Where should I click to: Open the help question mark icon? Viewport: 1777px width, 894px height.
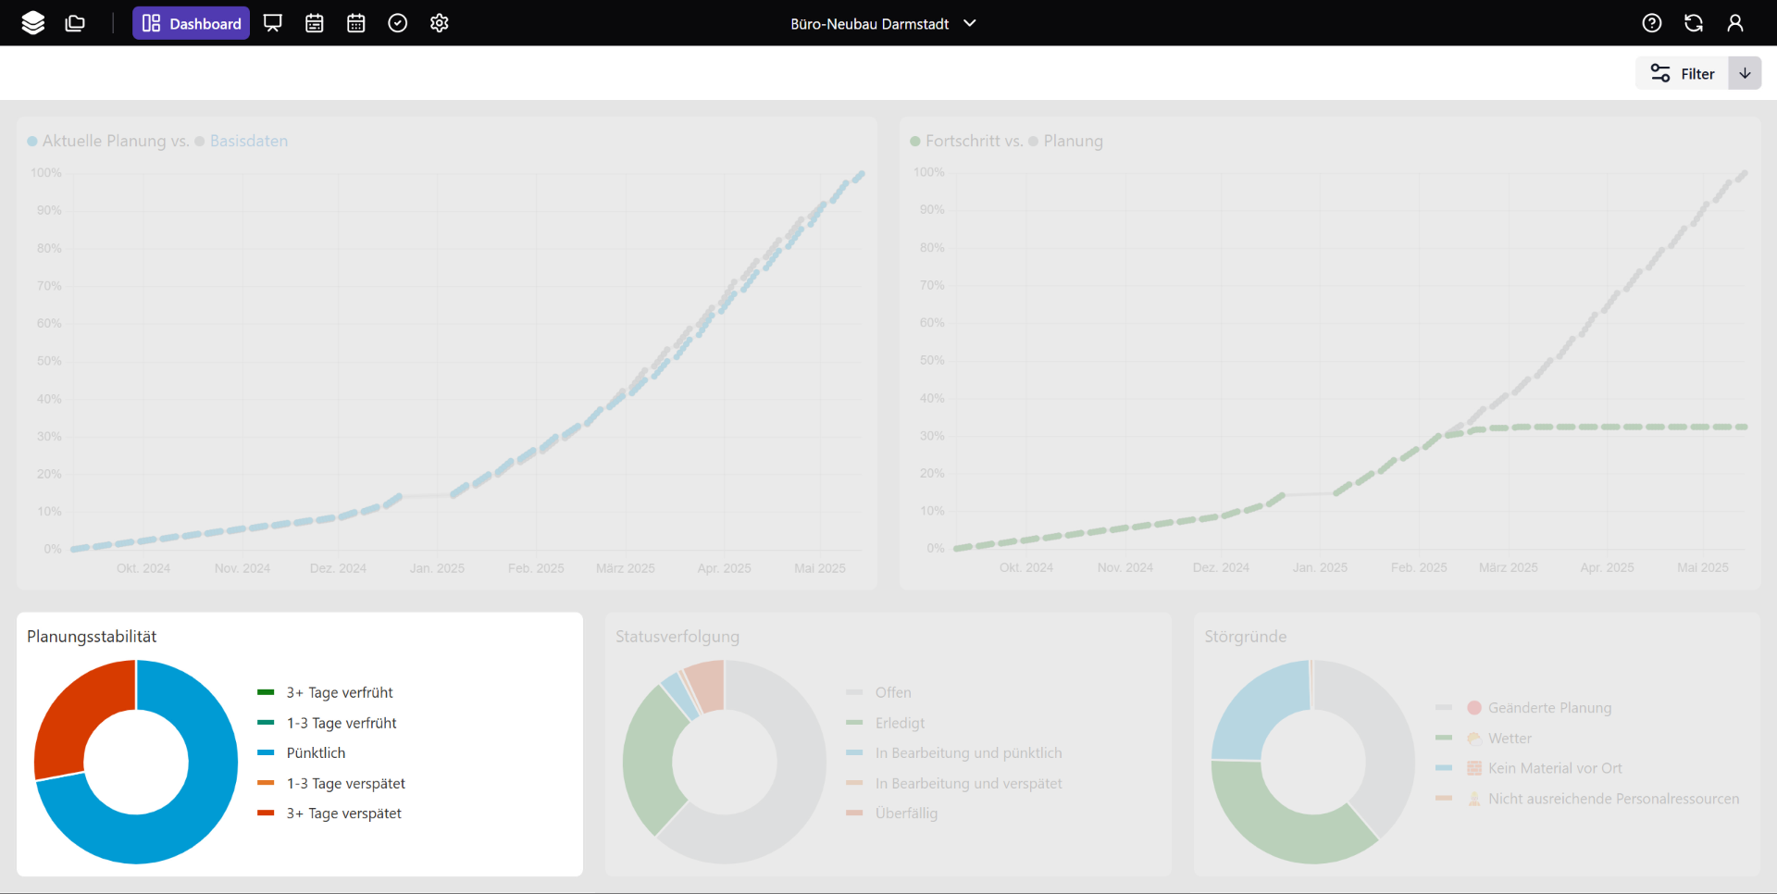[x=1652, y=23]
